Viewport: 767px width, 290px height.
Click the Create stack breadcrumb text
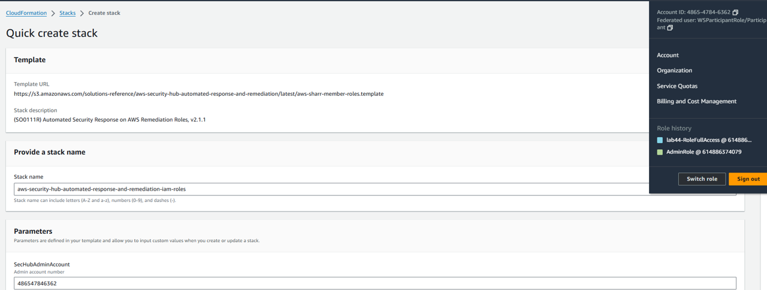104,13
